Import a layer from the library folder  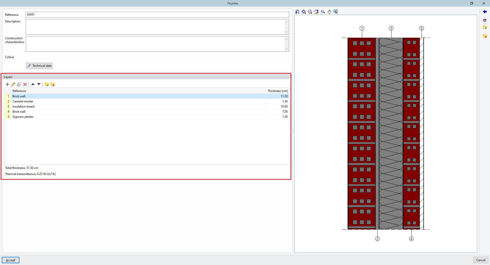coord(47,84)
